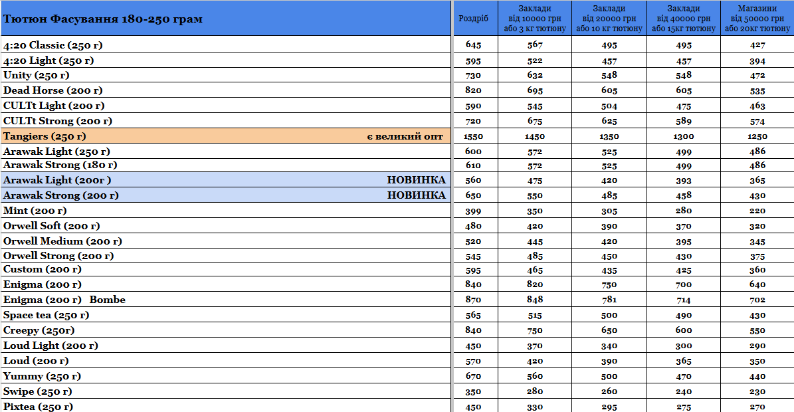Click the Заклади від 20000 грн header
Image resolution: width=794 pixels, height=412 pixels.
click(609, 19)
